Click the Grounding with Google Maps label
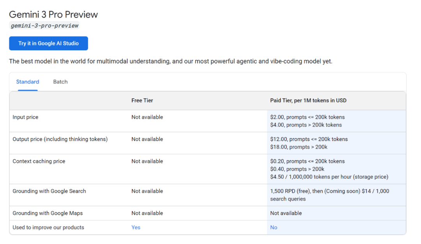Screen dimensions: 421x244 48,213
